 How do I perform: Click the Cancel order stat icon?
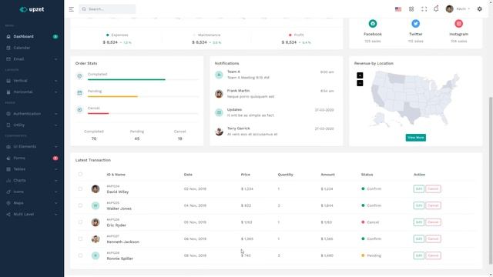pyautogui.click(x=79, y=109)
